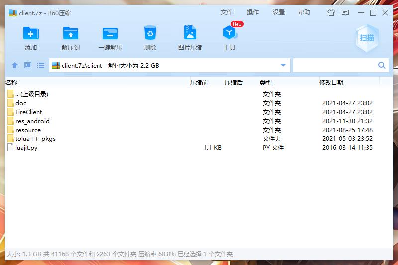Go up one level with the arrow icon

pyautogui.click(x=15, y=65)
